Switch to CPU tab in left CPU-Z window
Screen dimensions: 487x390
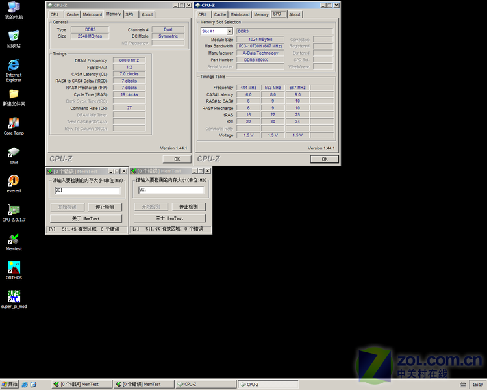point(55,14)
